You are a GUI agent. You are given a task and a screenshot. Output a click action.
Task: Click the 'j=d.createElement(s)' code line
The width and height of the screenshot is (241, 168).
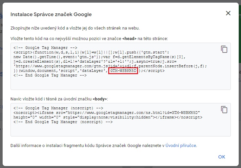pyautogui.click(x=95, y=62)
